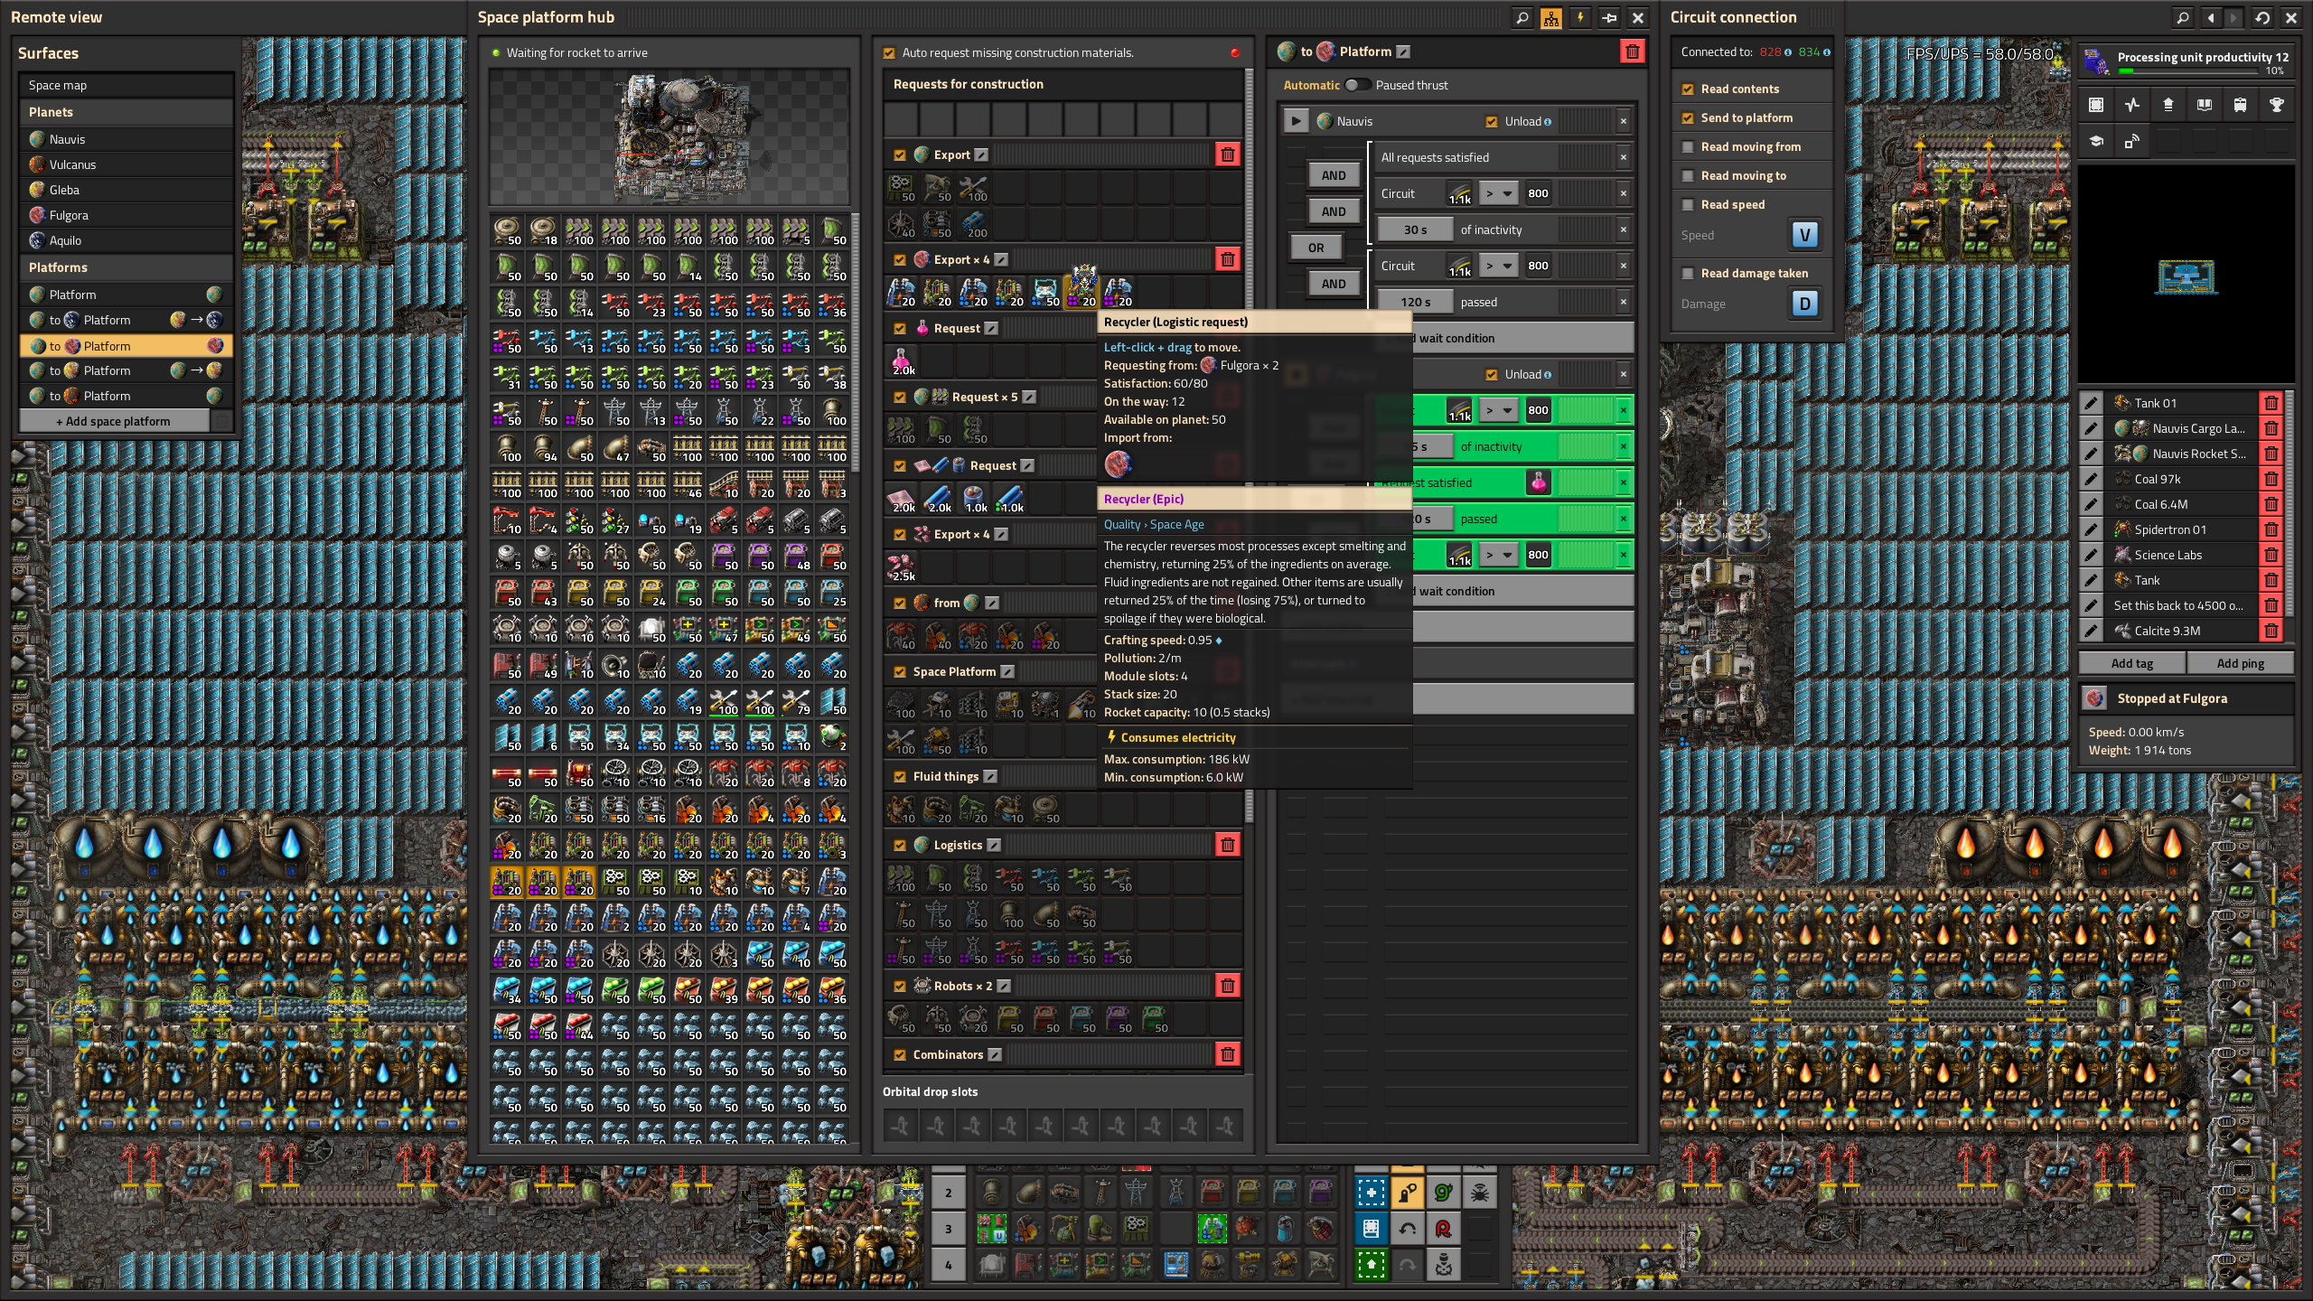Image resolution: width=2313 pixels, height=1301 pixels.
Task: Delete the Calcite 9.3M tag
Action: pyautogui.click(x=2271, y=631)
